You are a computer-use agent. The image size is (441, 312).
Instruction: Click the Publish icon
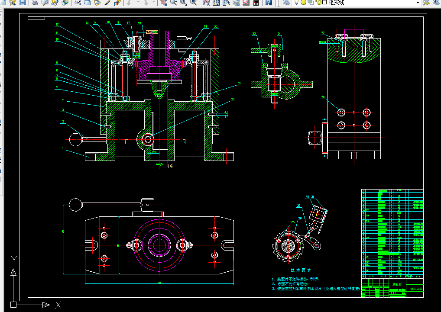click(x=55, y=3)
